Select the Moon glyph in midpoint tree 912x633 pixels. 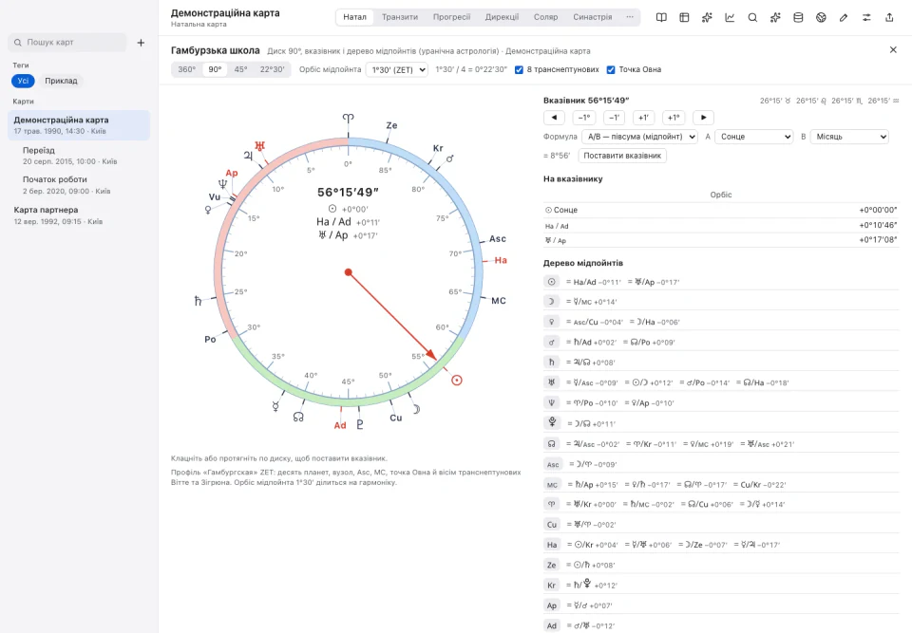pos(551,302)
